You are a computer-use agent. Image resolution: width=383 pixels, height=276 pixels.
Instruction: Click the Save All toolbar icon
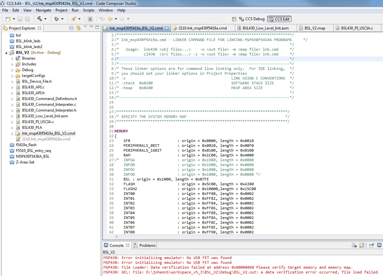point(27,19)
